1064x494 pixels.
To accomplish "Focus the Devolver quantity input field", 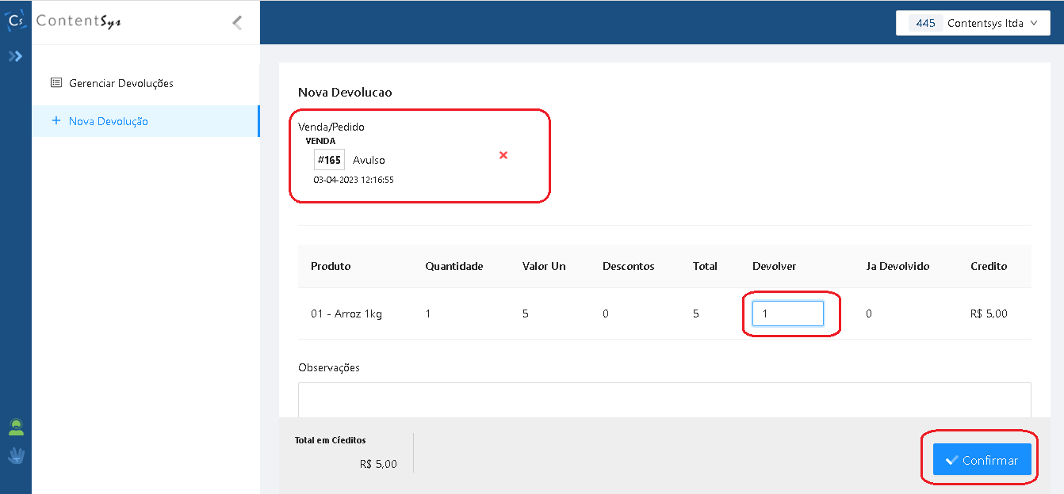I will pyautogui.click(x=787, y=313).
